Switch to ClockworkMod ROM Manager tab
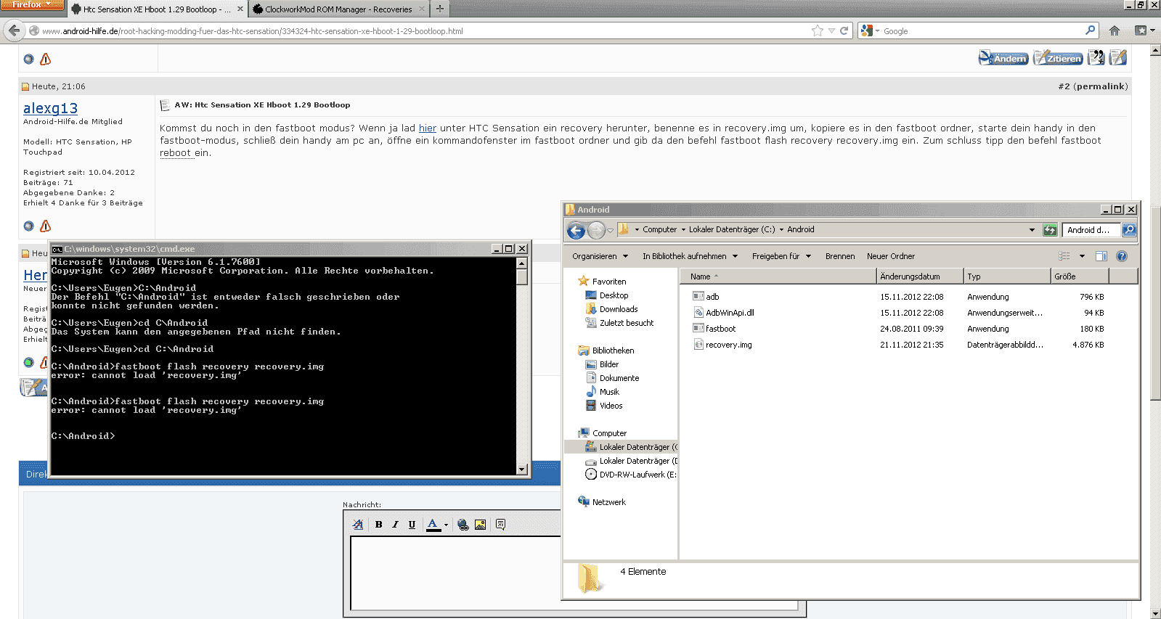Viewport: 1161px width, 619px height. pyautogui.click(x=339, y=9)
